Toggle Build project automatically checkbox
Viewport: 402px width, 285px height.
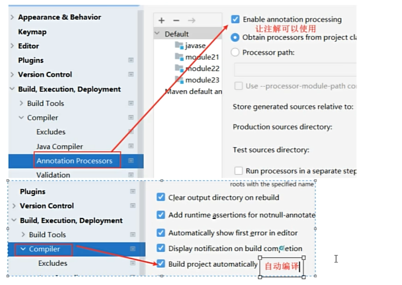[x=161, y=264]
